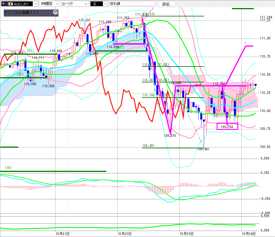The image size is (275, 237).
Task: Click the 110.390 low price label
Action: coord(30,84)
